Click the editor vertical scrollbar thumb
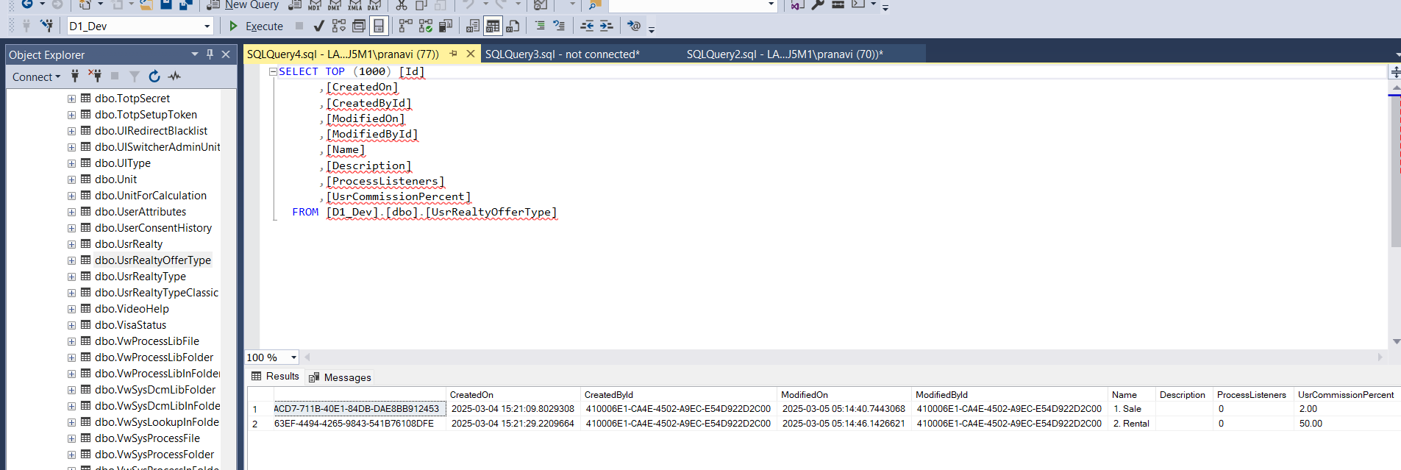This screenshot has height=470, width=1401. point(1395,172)
